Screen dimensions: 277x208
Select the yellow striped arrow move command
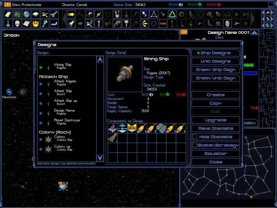tap(71, 14)
